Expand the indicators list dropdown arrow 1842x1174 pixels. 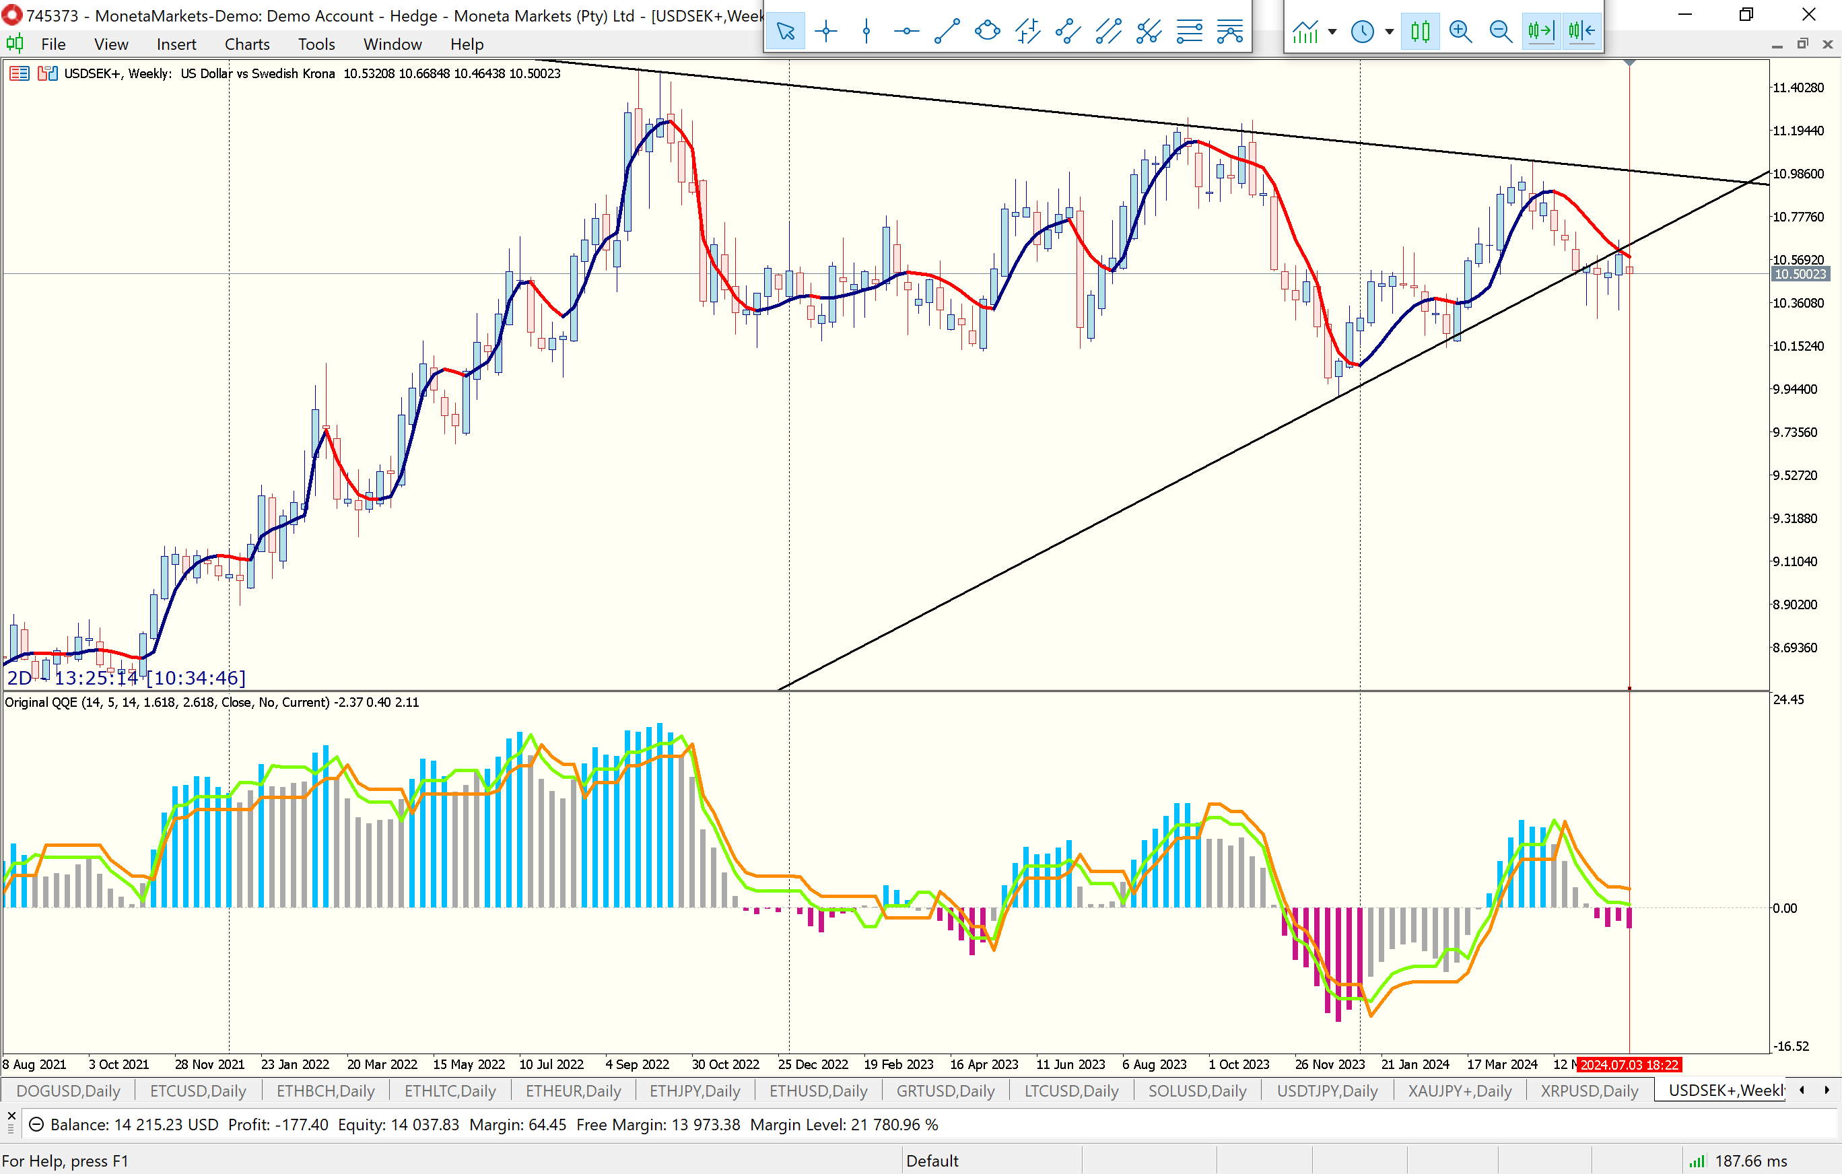pyautogui.click(x=1332, y=32)
